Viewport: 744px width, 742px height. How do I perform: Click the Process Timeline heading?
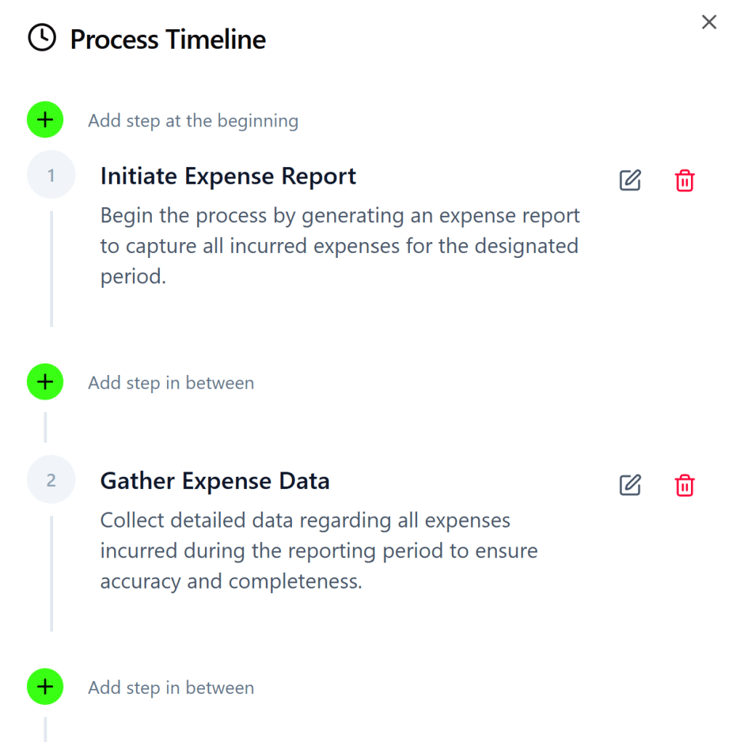tap(168, 39)
